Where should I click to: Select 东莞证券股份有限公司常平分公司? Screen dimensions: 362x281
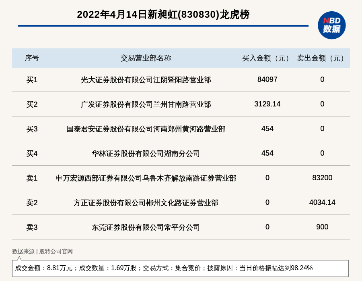(146, 227)
